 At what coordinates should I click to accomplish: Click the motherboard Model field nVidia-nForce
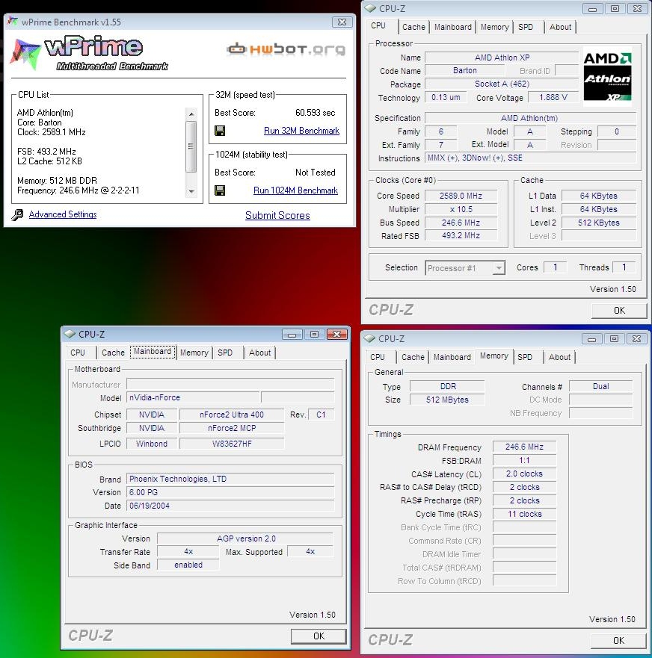tap(193, 397)
